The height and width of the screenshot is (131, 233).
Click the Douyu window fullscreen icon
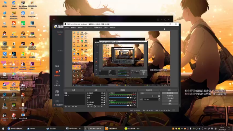(x=158, y=20)
